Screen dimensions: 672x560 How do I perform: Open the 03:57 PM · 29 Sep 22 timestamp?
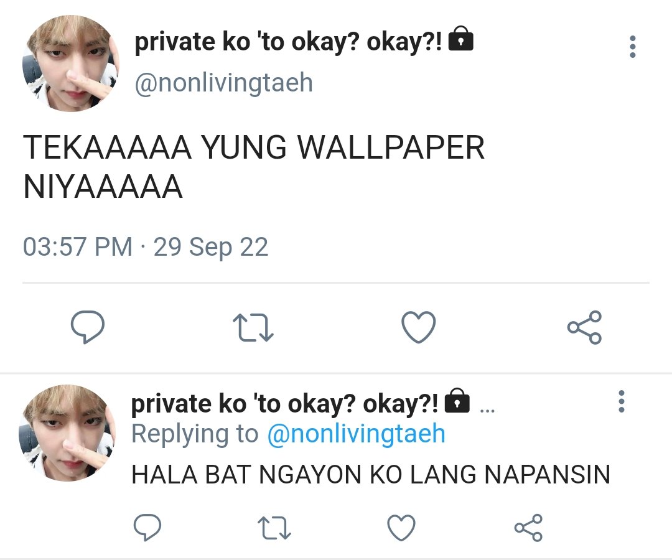146,247
